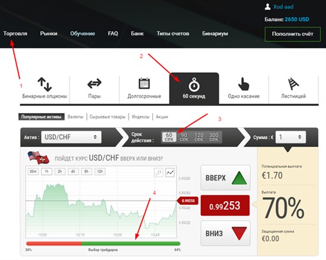Open the Пары double-arrow icon
Screen dimensions: 326x260
pos(94,84)
